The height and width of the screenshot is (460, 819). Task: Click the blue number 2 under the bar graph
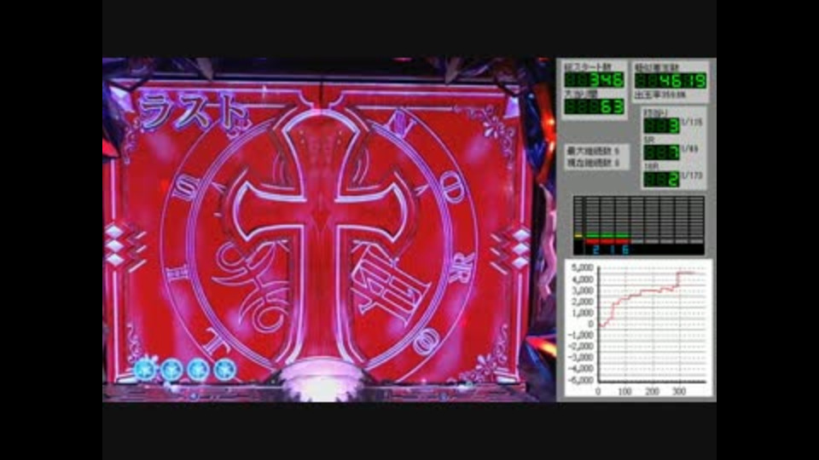(595, 250)
